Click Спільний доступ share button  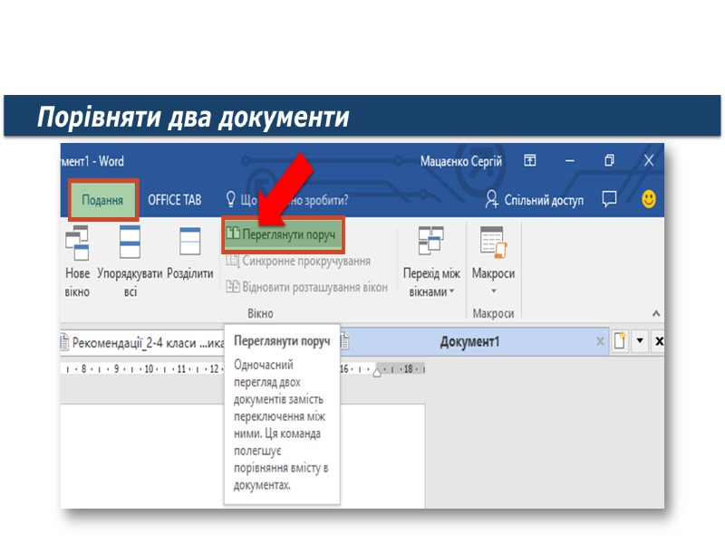click(535, 200)
